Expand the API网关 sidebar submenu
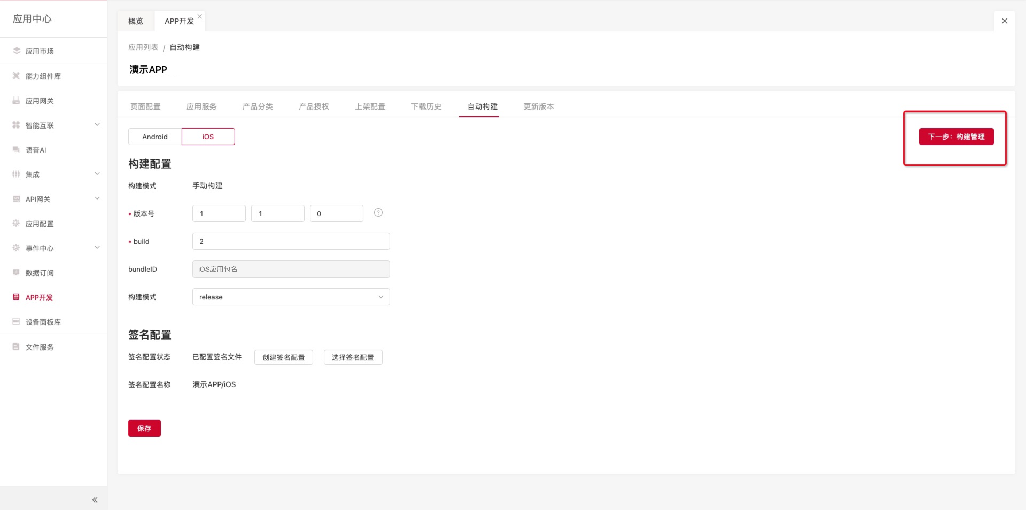 pos(97,198)
